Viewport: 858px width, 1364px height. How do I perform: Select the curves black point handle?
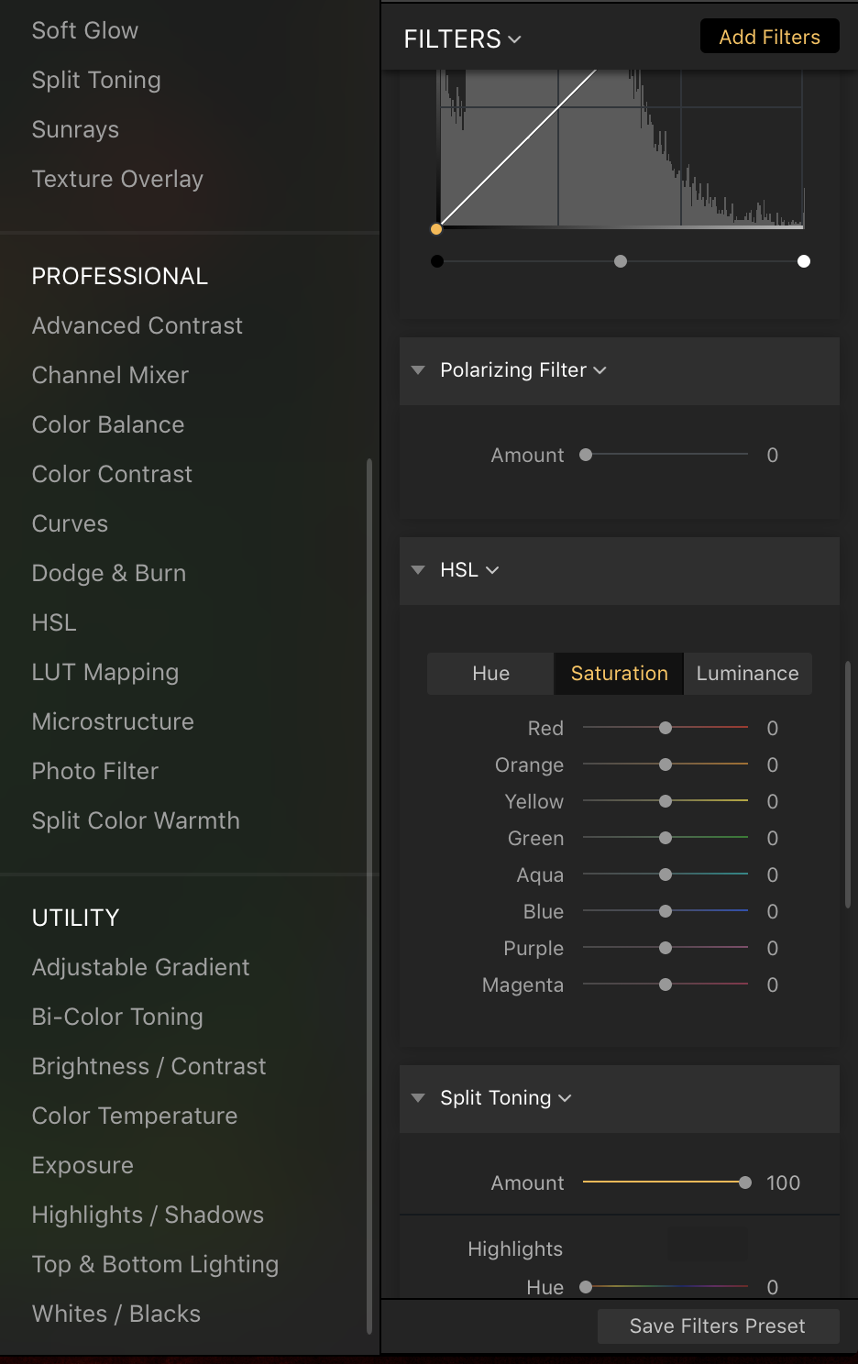point(437,261)
